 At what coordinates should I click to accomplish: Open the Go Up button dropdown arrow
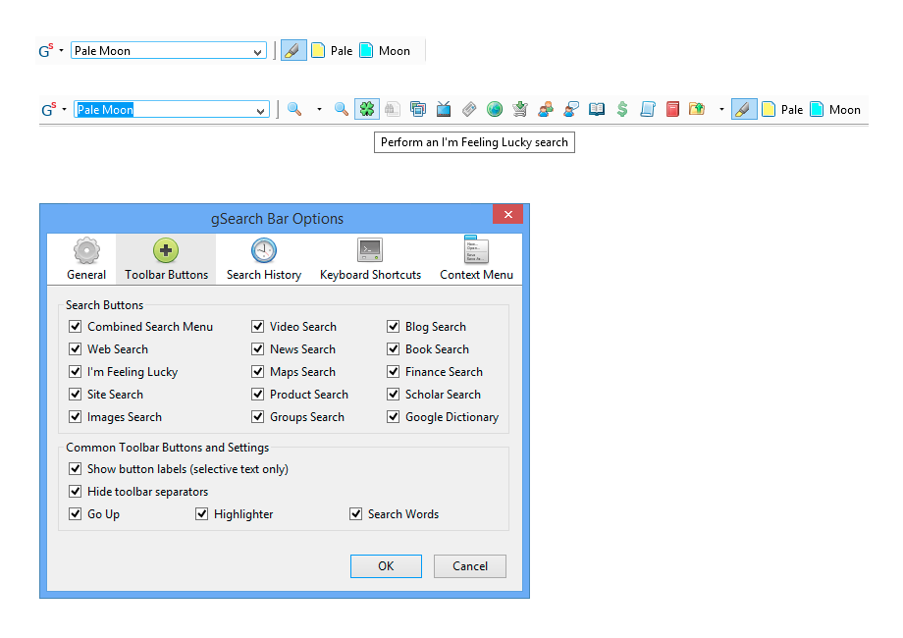pos(721,109)
